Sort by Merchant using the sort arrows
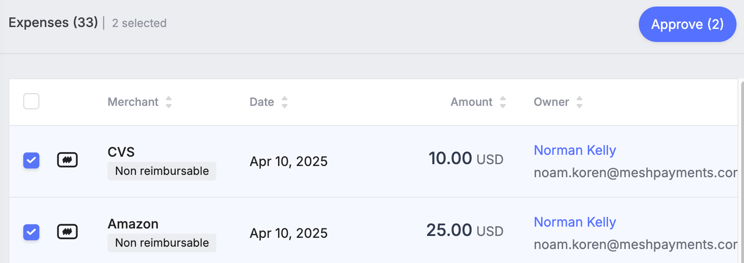The height and width of the screenshot is (263, 744). coord(169,102)
